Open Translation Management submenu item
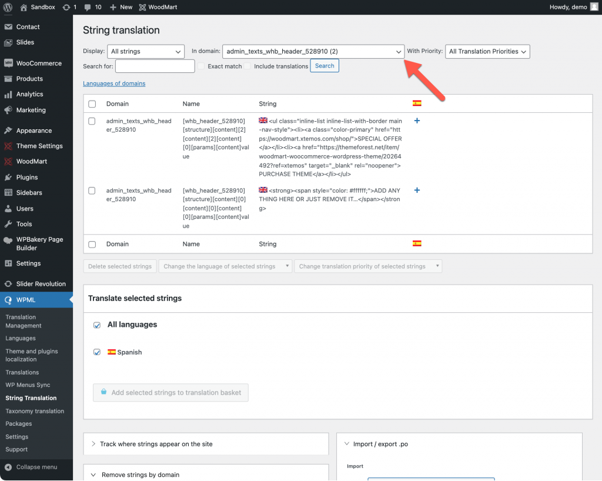This screenshot has height=481, width=602. pos(24,321)
